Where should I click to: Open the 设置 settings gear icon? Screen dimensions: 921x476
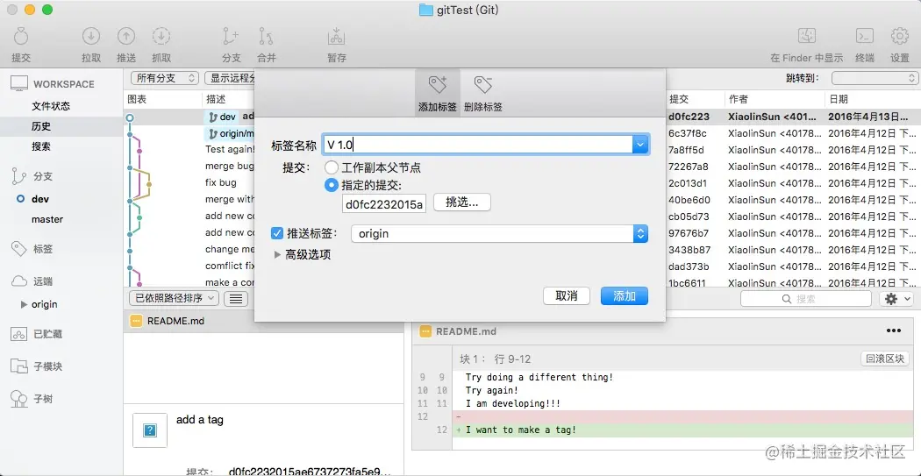click(899, 36)
